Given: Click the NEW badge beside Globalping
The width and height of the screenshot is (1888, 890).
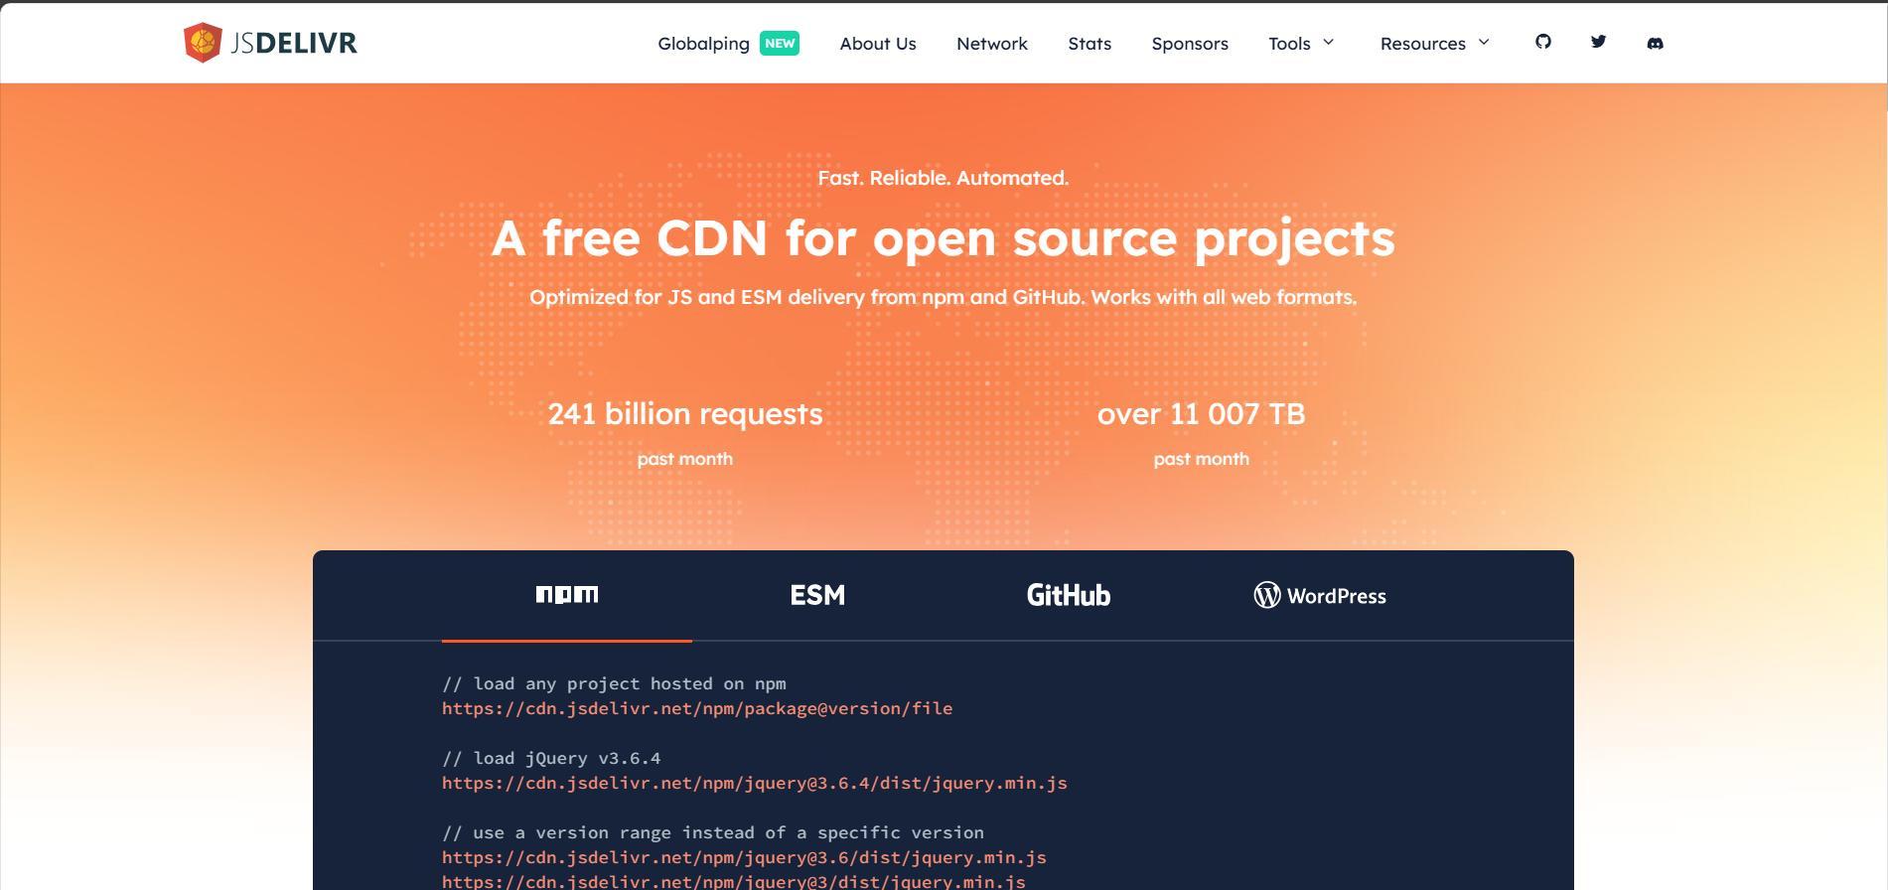Looking at the screenshot, I should tap(780, 43).
